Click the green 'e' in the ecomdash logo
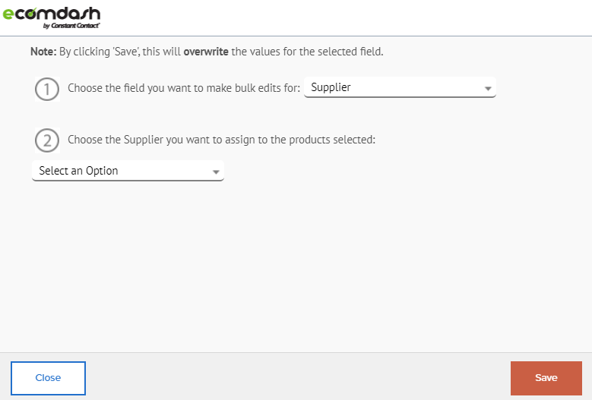592x400 pixels. click(8, 14)
